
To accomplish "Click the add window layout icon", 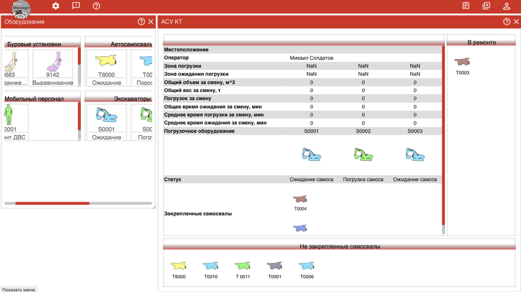I will pos(486,6).
